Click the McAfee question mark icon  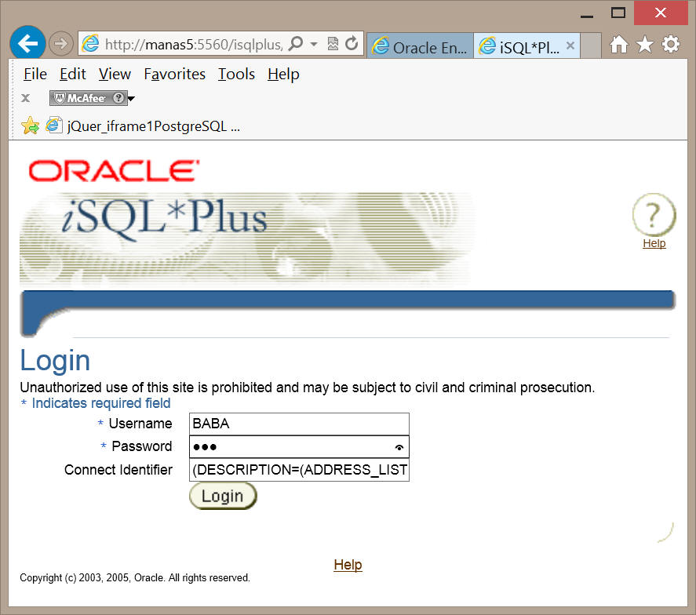(x=118, y=98)
